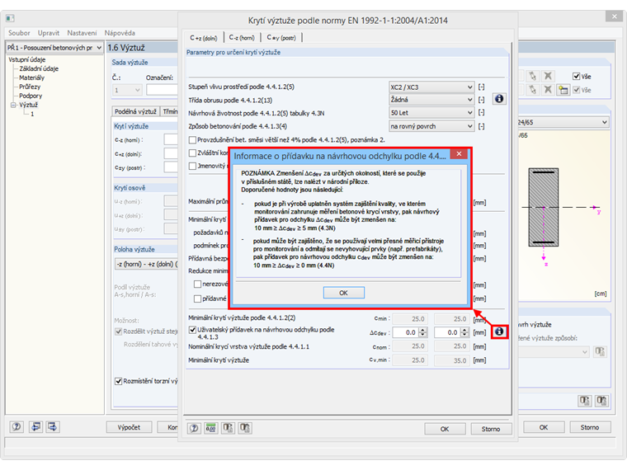Open the Návrhová životnost 50 Let dropdown
The image size is (627, 470).
(431, 113)
